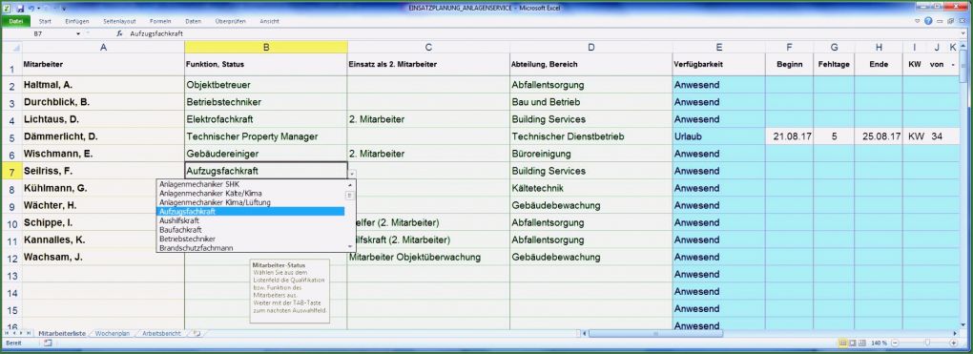973x354 pixels.
Task: Select row 5 header
Action: point(11,136)
